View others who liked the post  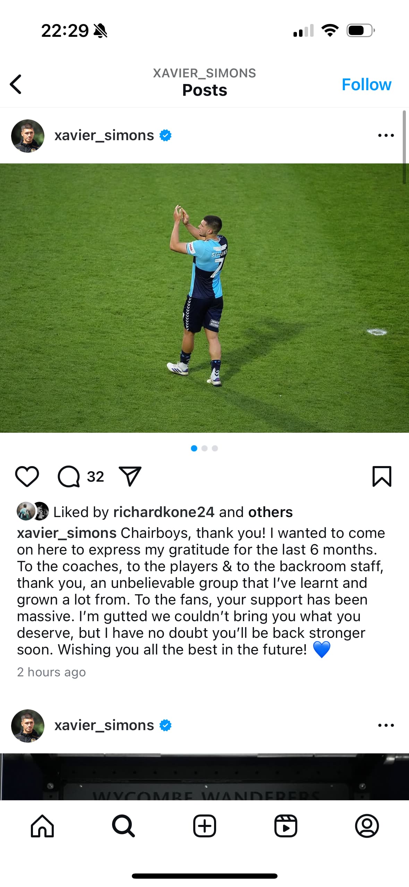tap(270, 512)
